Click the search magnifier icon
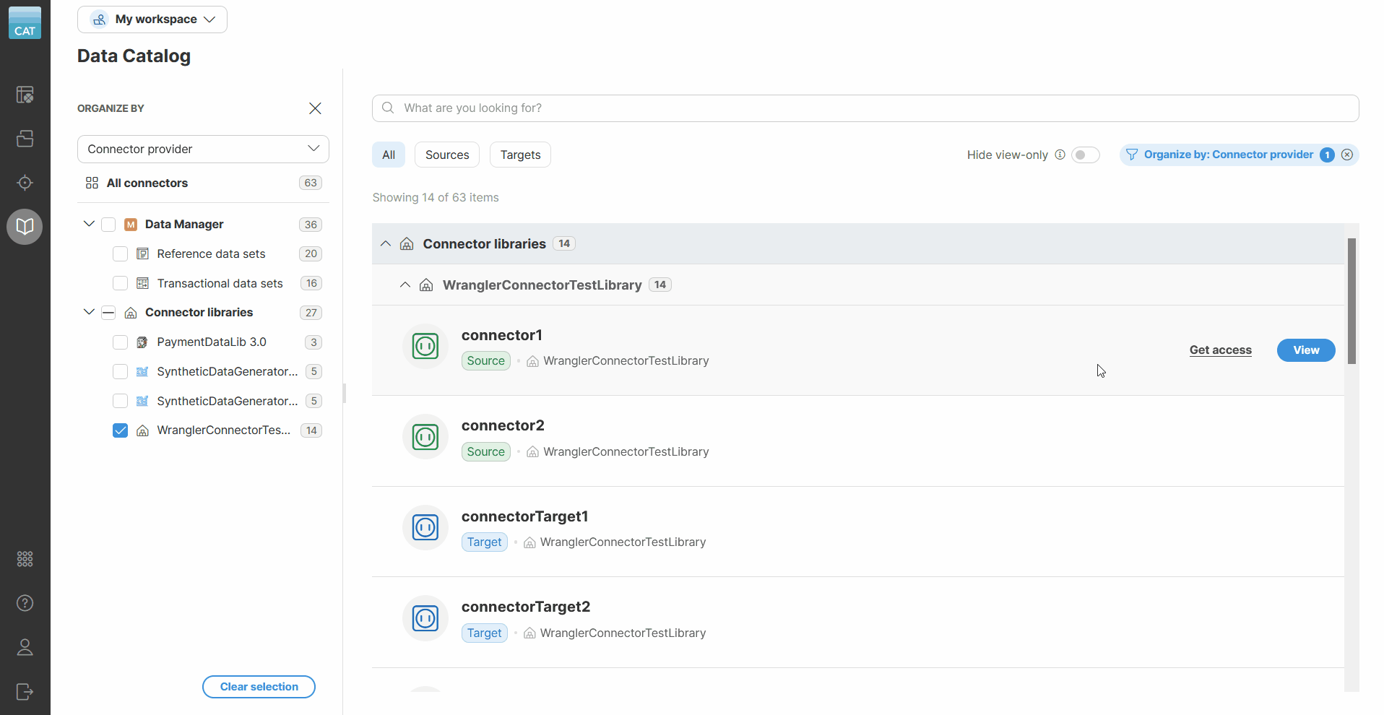 [388, 108]
